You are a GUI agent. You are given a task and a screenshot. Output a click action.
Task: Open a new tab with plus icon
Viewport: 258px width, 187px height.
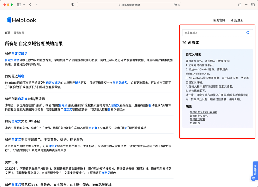click(x=246, y=5)
